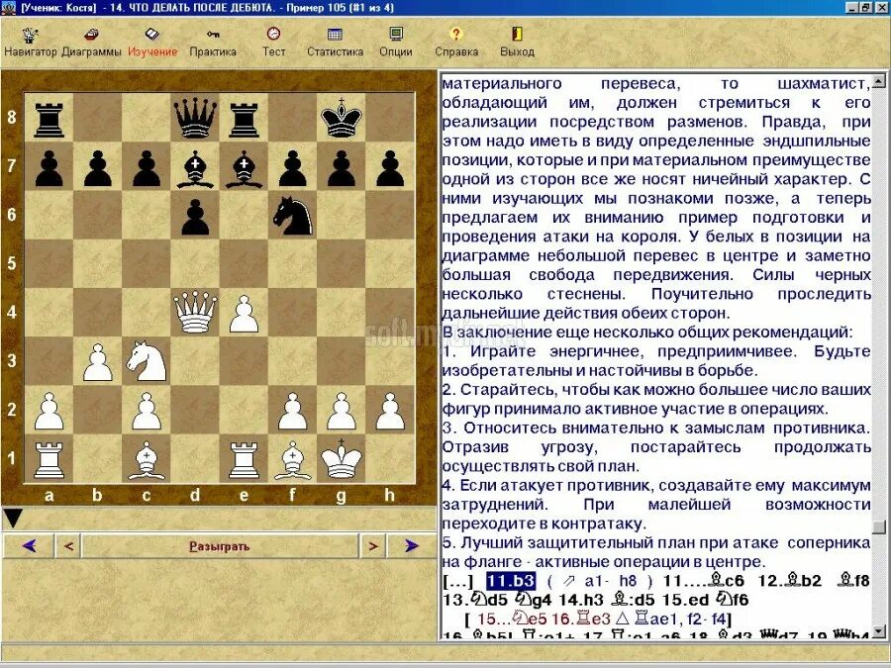Jump to last move with right arrow
This screenshot has height=668, width=891.
412,546
